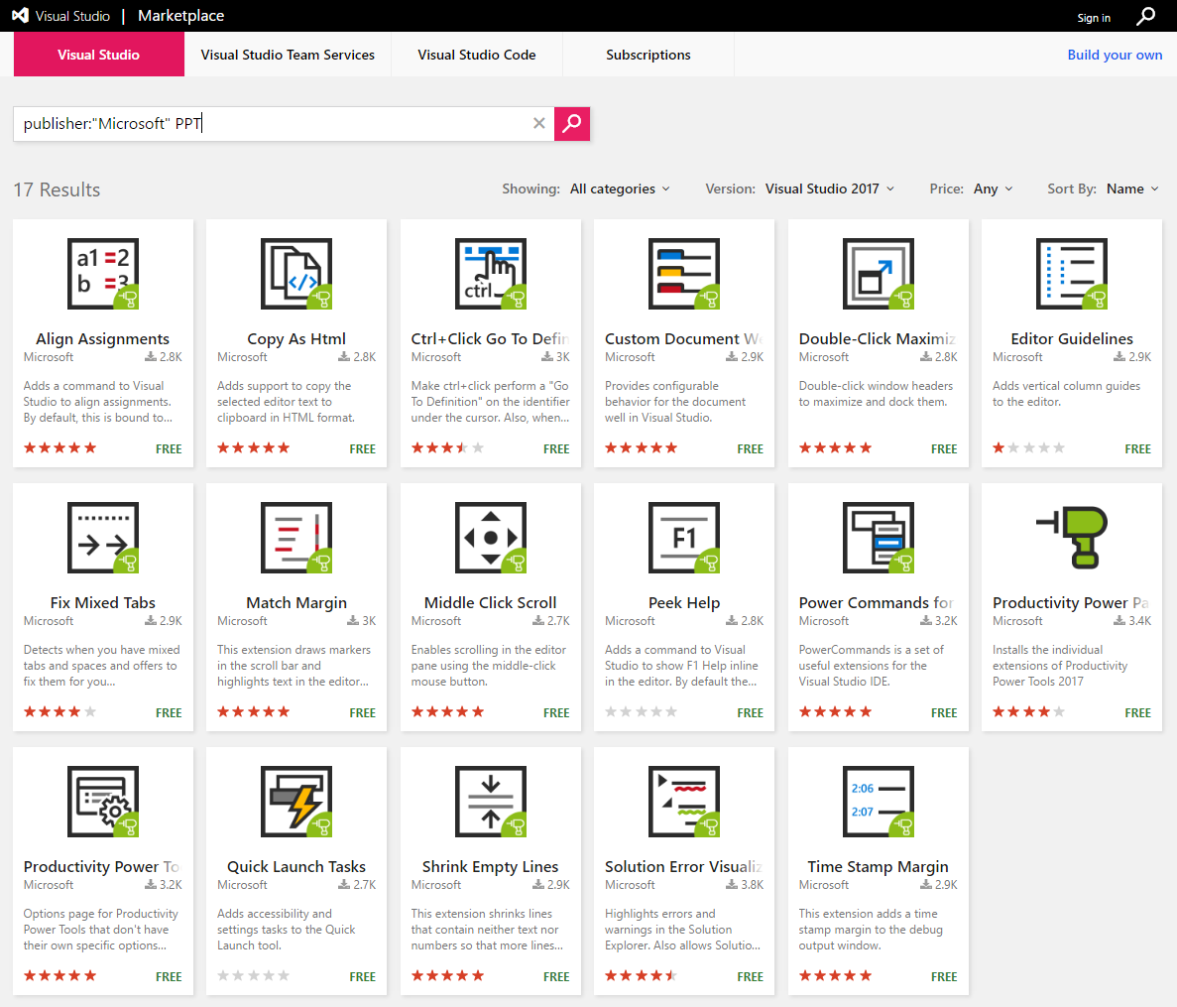Open the Subscriptions tab
Screen dimensions: 1177x1007
click(x=647, y=54)
